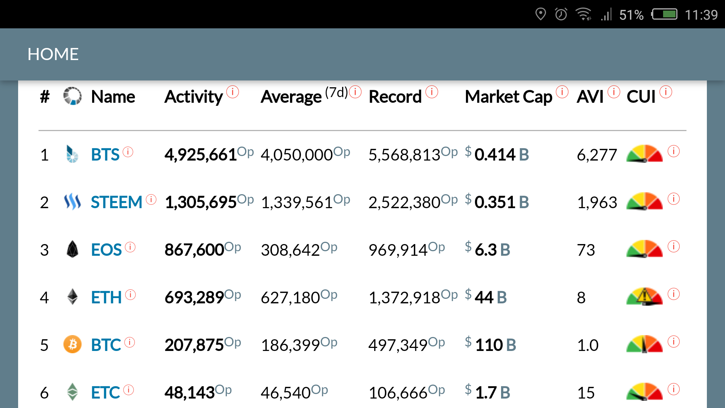This screenshot has width=725, height=408.
Task: Click the STEEM CUI gauge
Action: [x=644, y=201]
